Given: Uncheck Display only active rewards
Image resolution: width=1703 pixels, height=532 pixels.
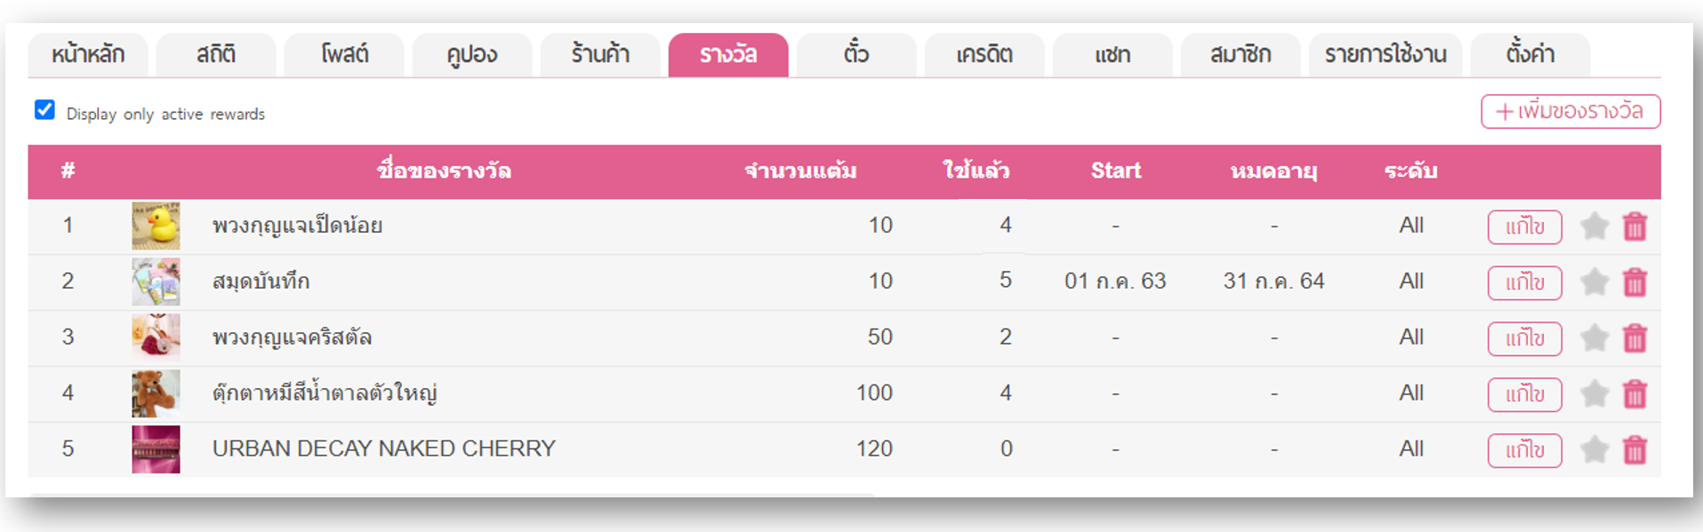Looking at the screenshot, I should (x=44, y=110).
